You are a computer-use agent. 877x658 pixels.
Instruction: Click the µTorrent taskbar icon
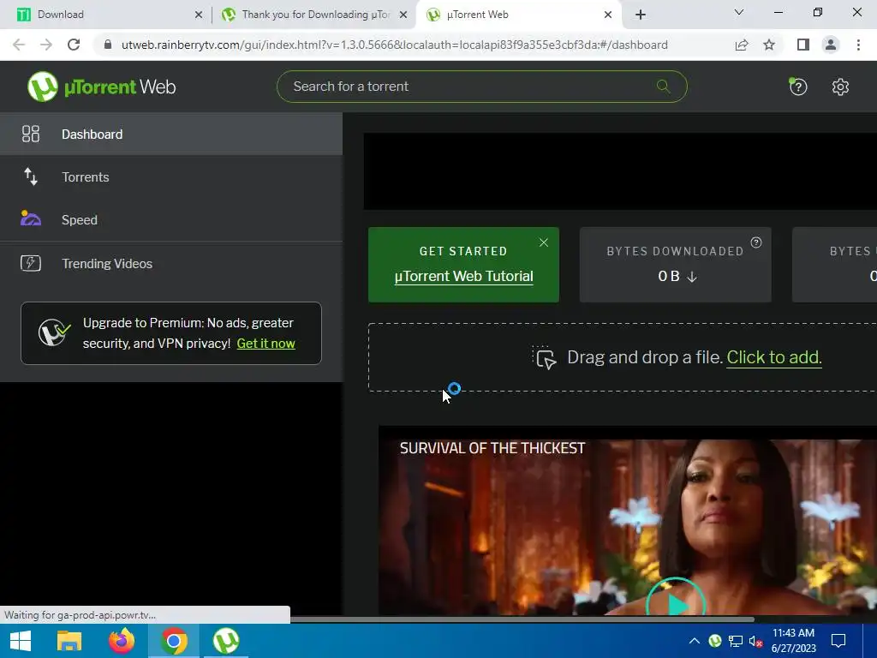click(226, 641)
